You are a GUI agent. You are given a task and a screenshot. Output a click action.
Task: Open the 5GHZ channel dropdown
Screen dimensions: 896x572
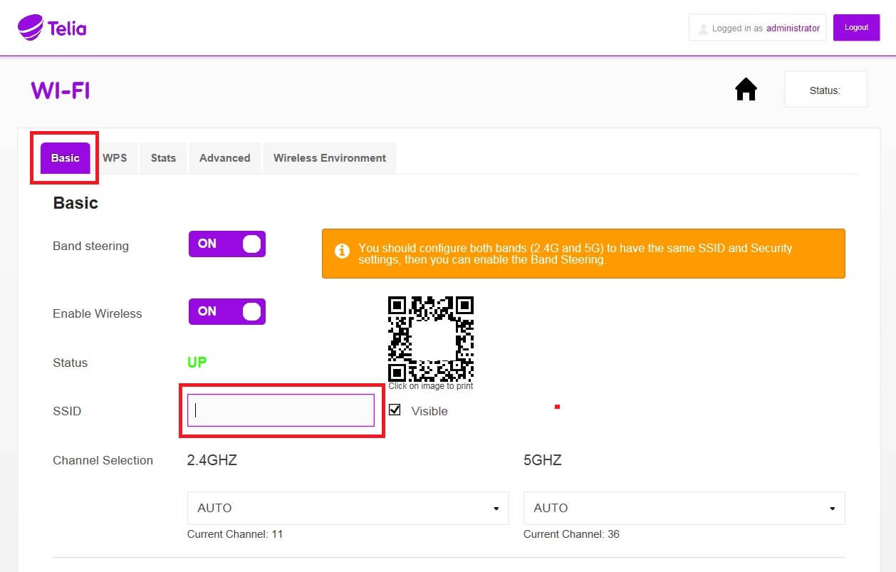pos(684,508)
